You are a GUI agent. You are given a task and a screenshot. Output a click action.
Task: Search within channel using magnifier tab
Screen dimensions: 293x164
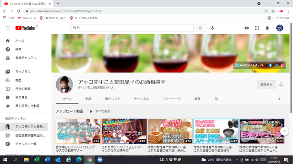point(217,99)
